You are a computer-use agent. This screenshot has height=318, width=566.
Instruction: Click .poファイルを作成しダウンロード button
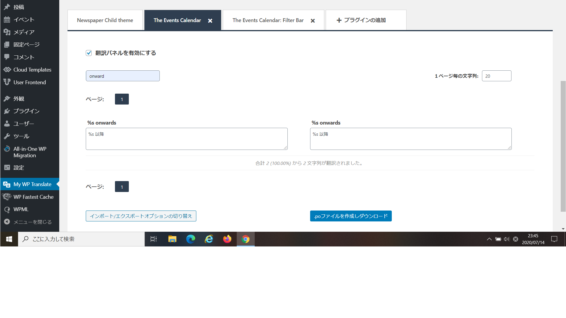[x=350, y=216]
